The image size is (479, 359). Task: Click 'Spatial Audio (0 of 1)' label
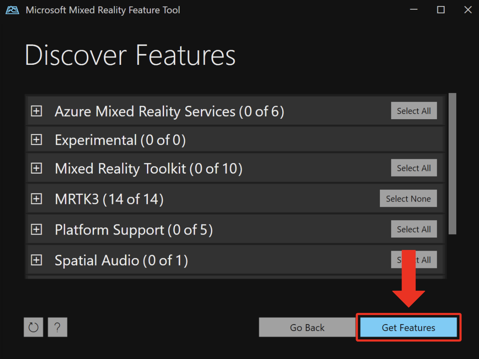[121, 260]
